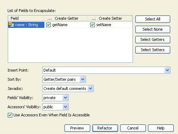
Task: Toggle the getName getter checkbox
Action: click(x=48, y=25)
